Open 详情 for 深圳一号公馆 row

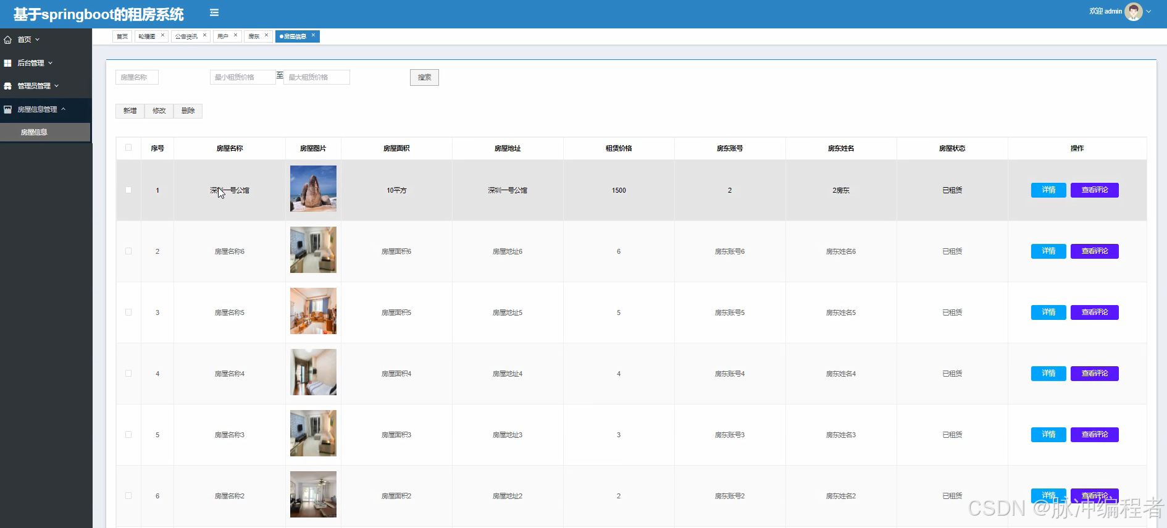[1048, 190]
